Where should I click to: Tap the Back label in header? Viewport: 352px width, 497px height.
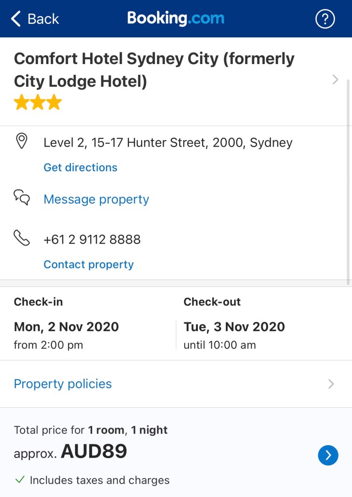(x=43, y=19)
